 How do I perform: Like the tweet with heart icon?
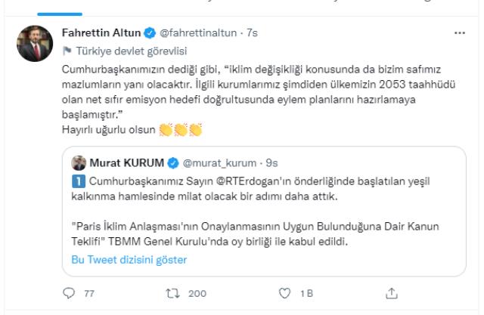284,293
